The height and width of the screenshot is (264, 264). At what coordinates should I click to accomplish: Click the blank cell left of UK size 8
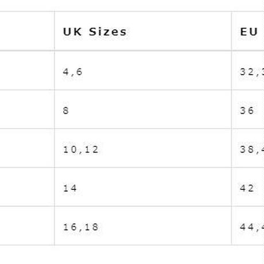pos(27,110)
